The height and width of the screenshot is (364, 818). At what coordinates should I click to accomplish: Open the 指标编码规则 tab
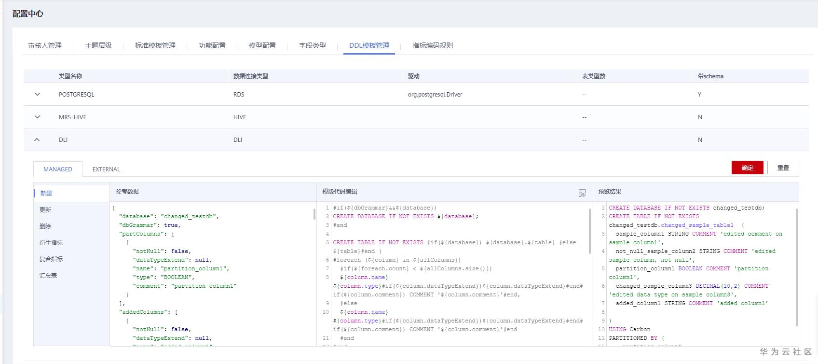point(433,45)
